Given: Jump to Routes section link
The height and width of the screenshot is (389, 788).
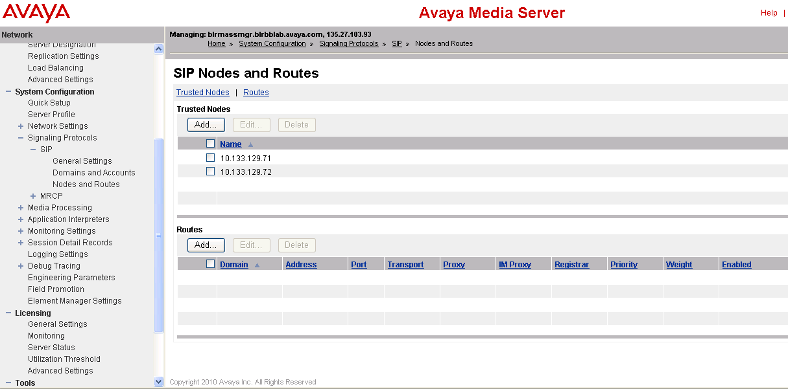Looking at the screenshot, I should 256,93.
